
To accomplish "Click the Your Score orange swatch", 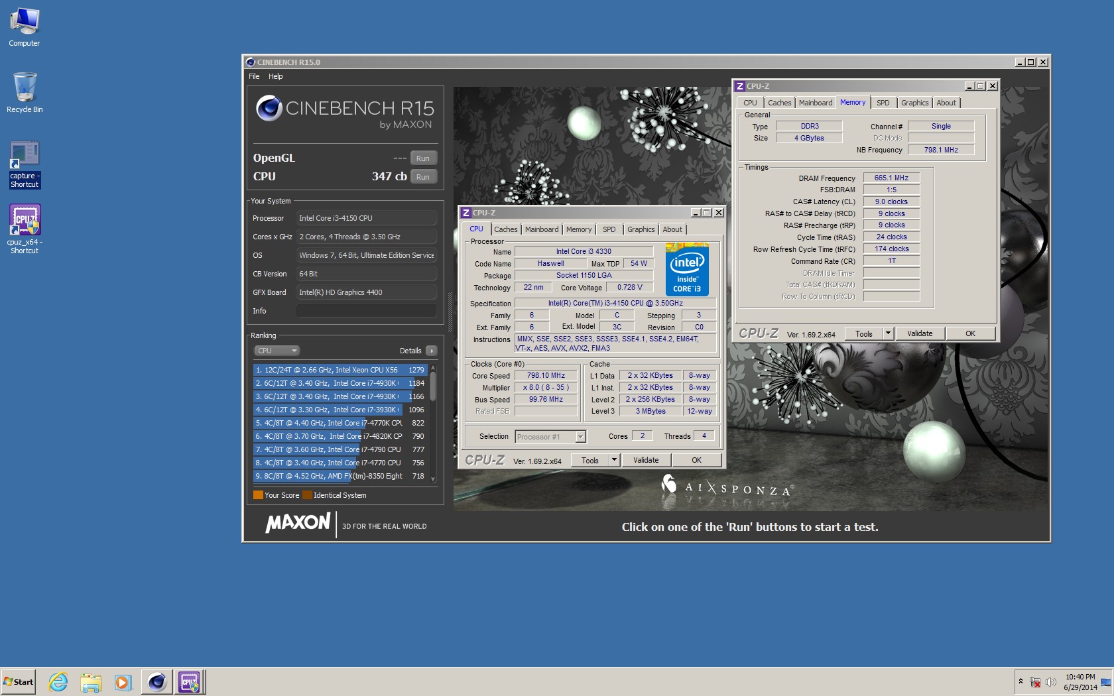I will [x=258, y=495].
